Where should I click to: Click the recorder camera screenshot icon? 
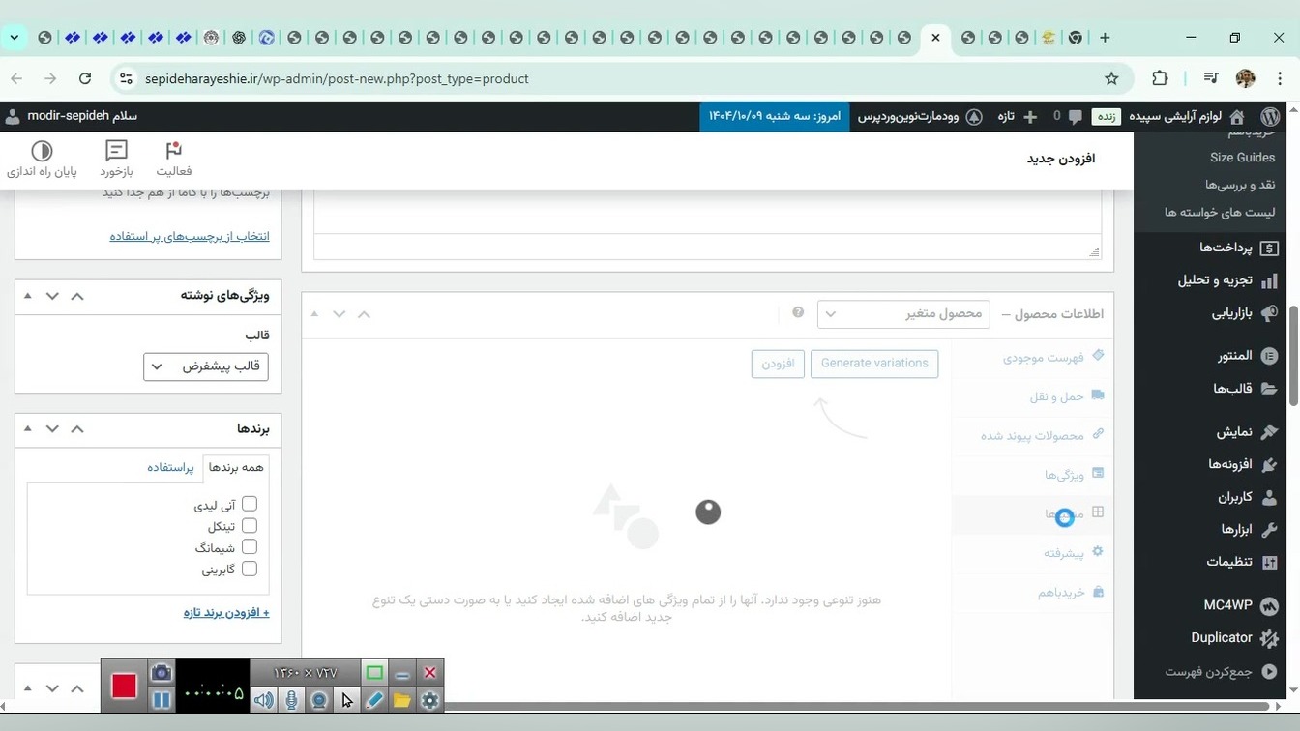[x=162, y=673]
